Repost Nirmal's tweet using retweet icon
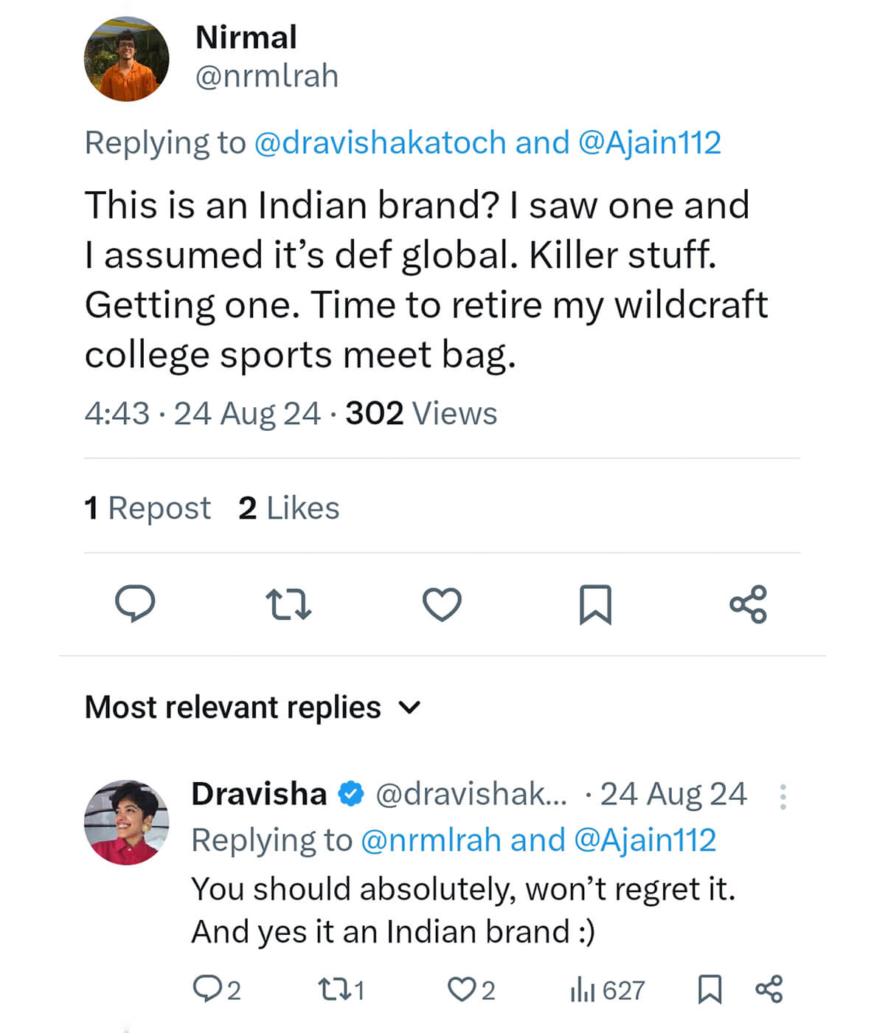Viewport: 885px width, 1033px height. pos(288,604)
